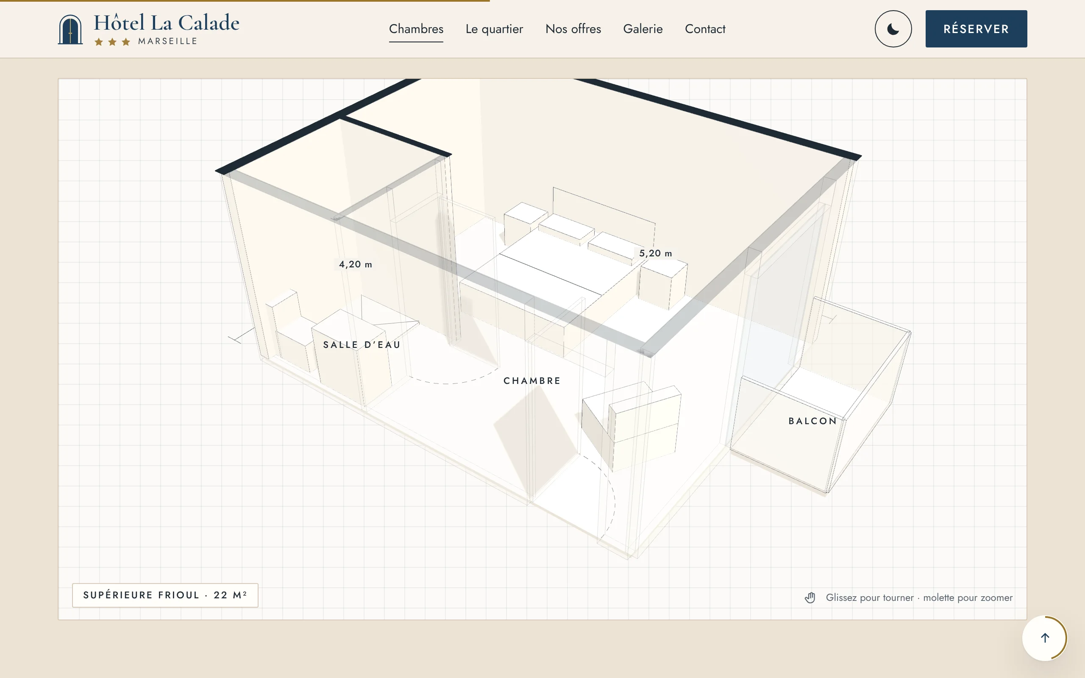
Task: Navigate to the Contact page
Action: tap(705, 29)
